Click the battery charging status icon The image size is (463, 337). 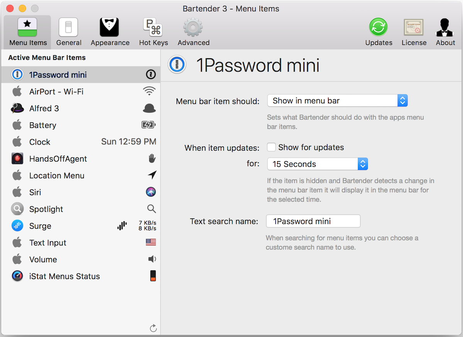[149, 125]
